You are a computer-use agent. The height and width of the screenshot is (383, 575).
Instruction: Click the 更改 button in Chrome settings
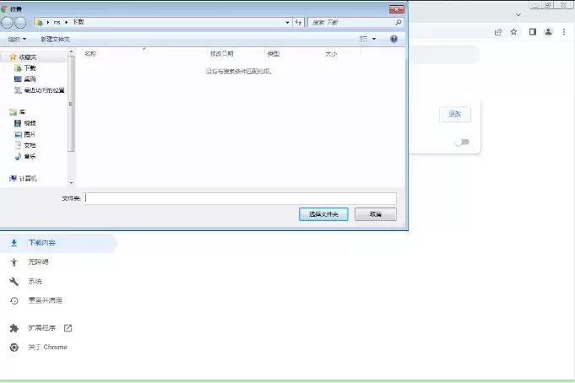coord(455,114)
